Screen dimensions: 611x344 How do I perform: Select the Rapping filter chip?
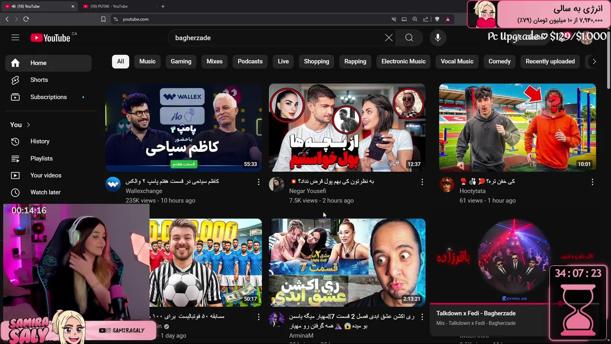tap(355, 61)
